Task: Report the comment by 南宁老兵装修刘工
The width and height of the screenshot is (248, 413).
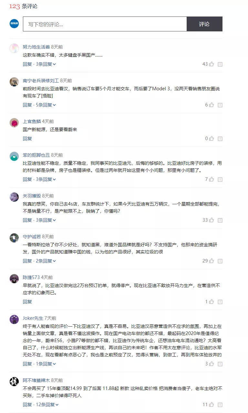Action: click(220, 105)
